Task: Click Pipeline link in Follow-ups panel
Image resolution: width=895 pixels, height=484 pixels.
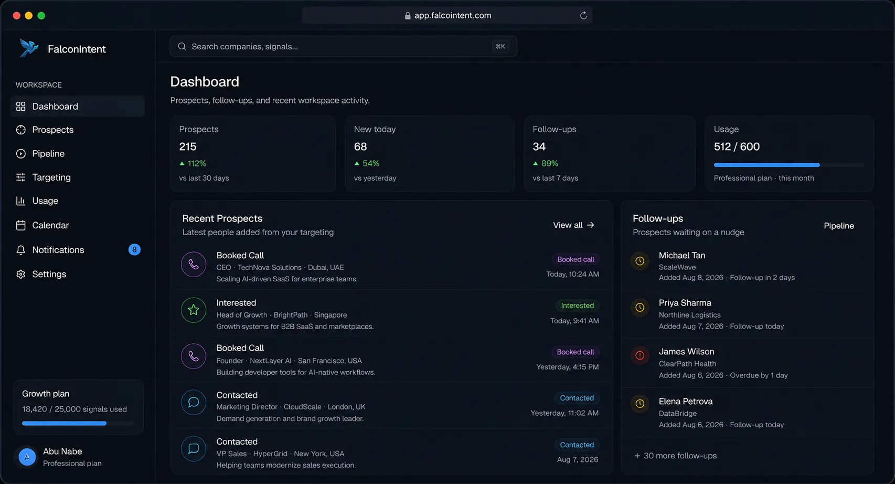Action: pyautogui.click(x=839, y=226)
